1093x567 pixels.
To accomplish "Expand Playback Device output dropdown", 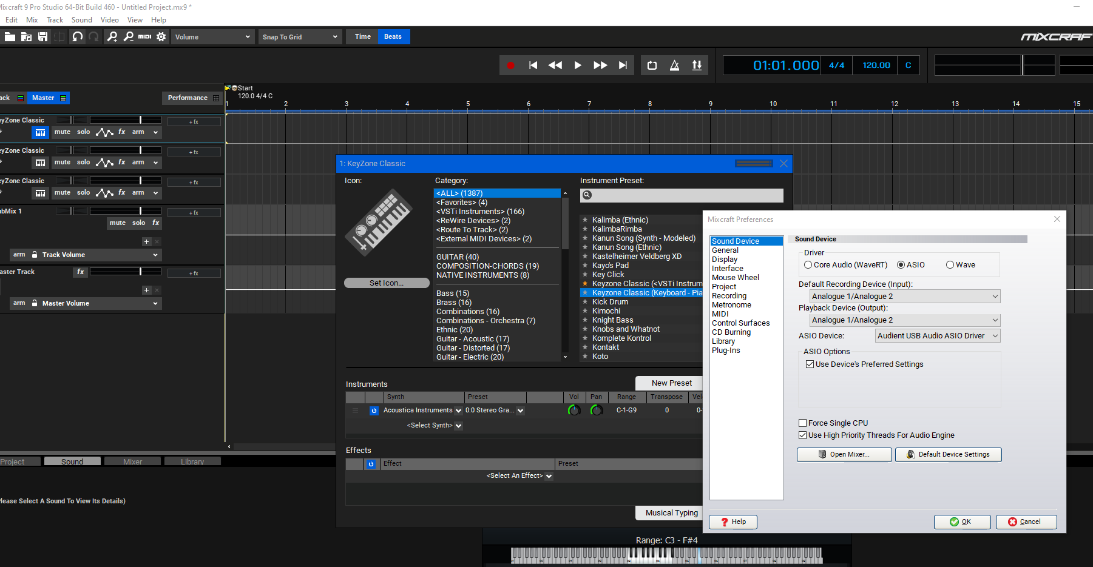I will 905,320.
